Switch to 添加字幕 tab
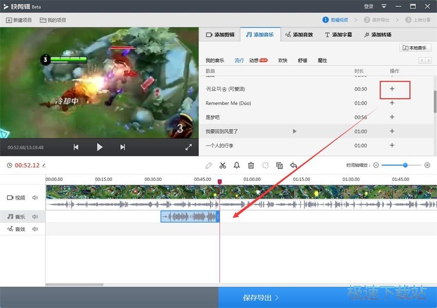437x308 pixels. pyautogui.click(x=338, y=34)
